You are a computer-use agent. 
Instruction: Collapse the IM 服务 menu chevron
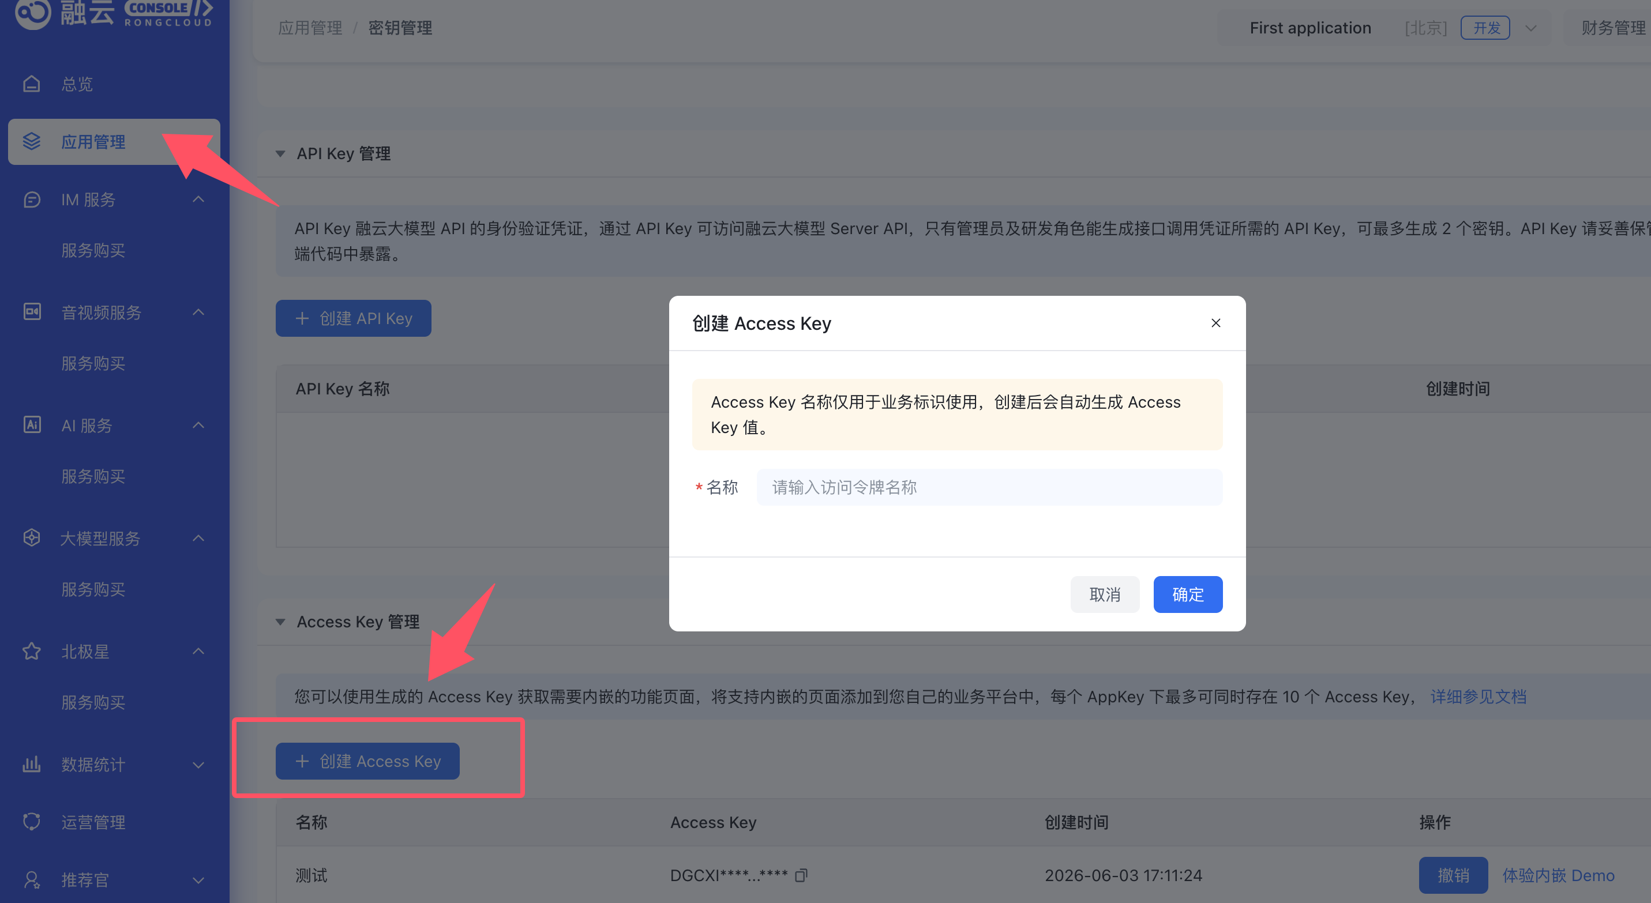point(198,200)
